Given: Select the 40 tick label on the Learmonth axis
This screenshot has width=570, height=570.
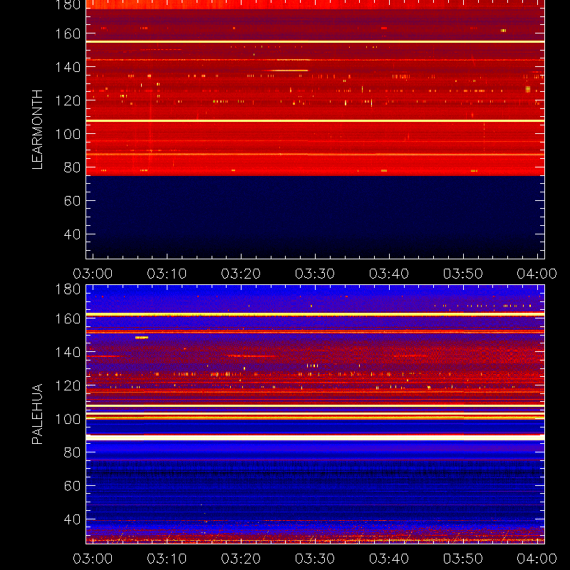Looking at the screenshot, I should pos(72,234).
